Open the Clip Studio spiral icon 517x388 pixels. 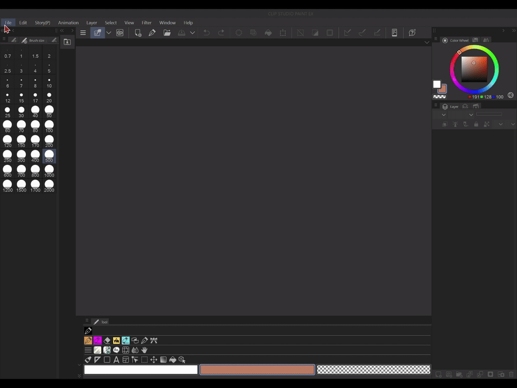click(120, 33)
